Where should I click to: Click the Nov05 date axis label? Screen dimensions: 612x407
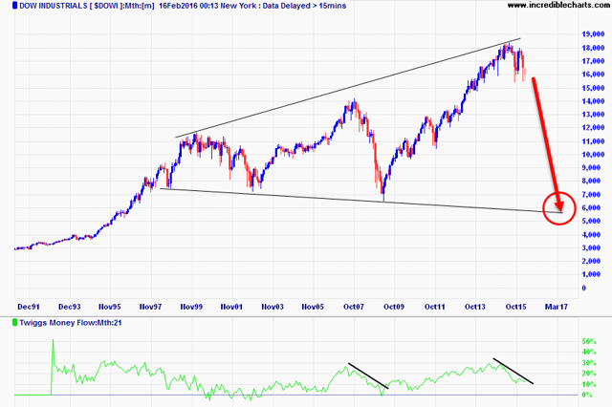(313, 307)
